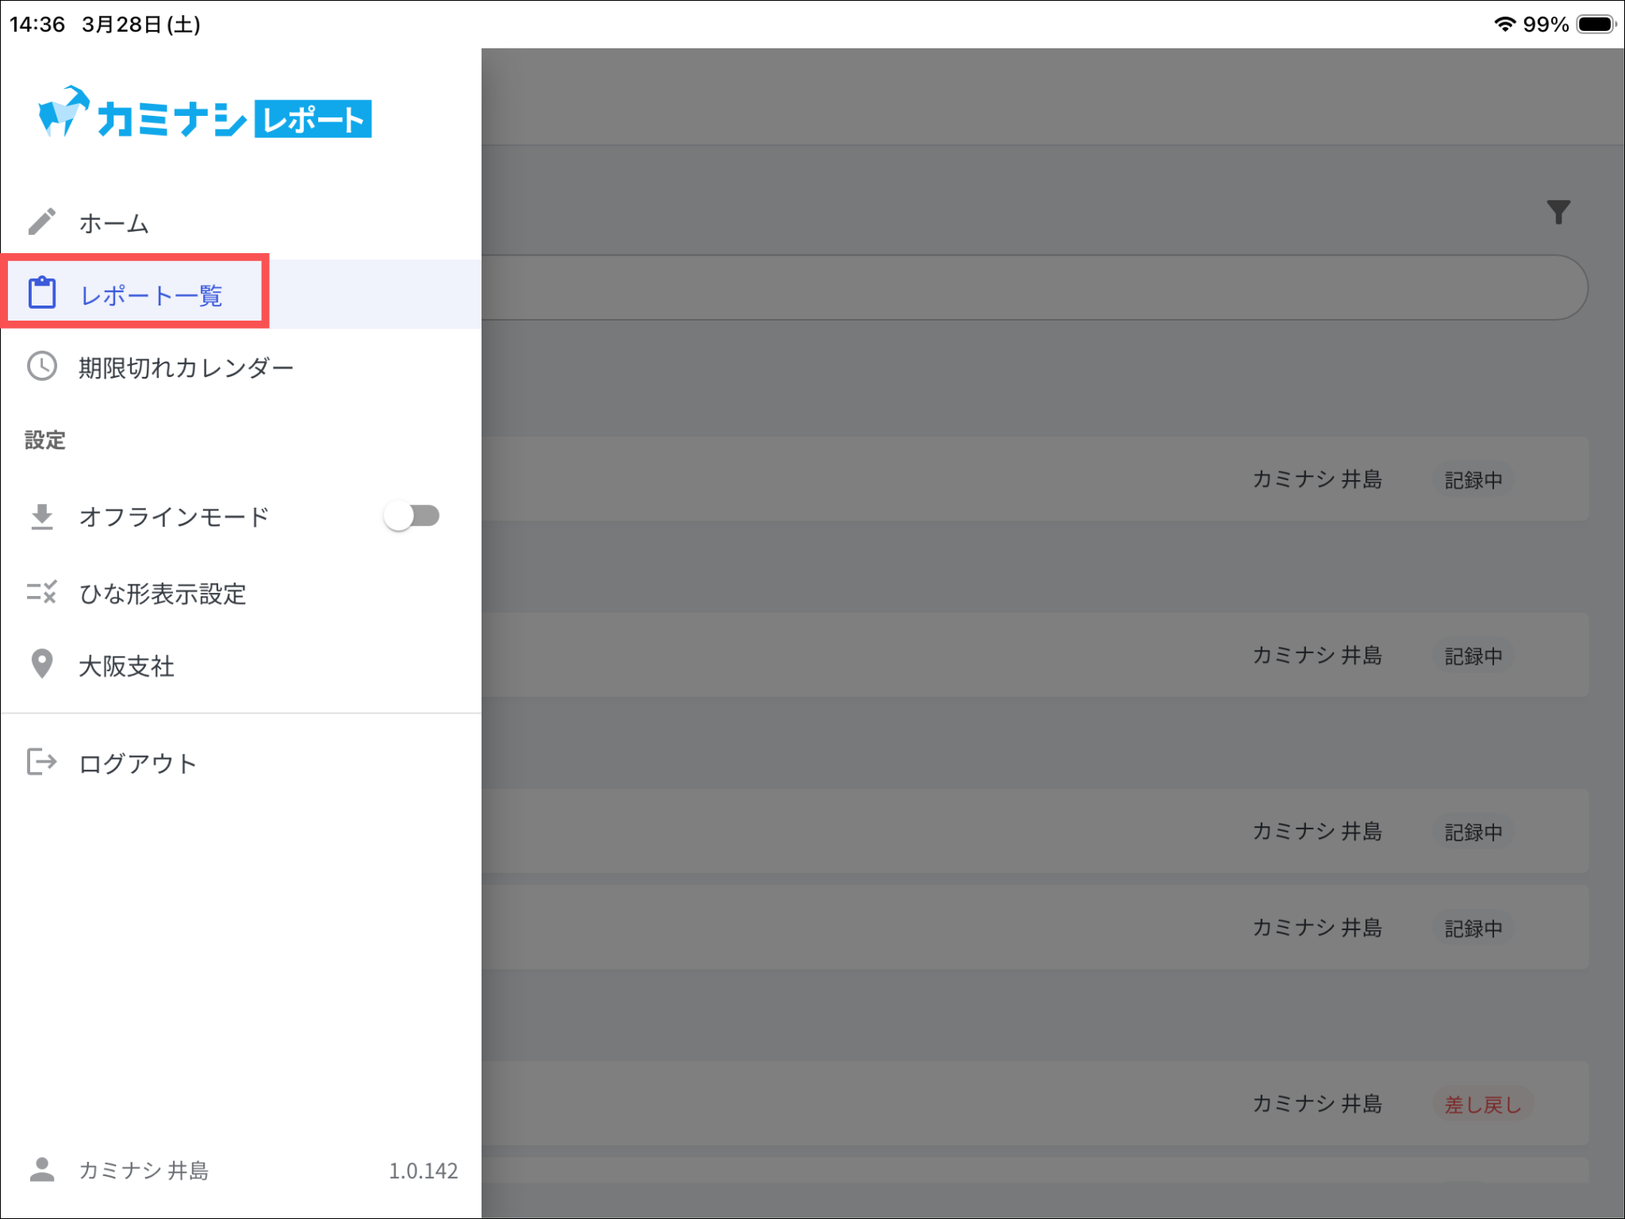Change the 大阪支社 location selection

point(127,666)
